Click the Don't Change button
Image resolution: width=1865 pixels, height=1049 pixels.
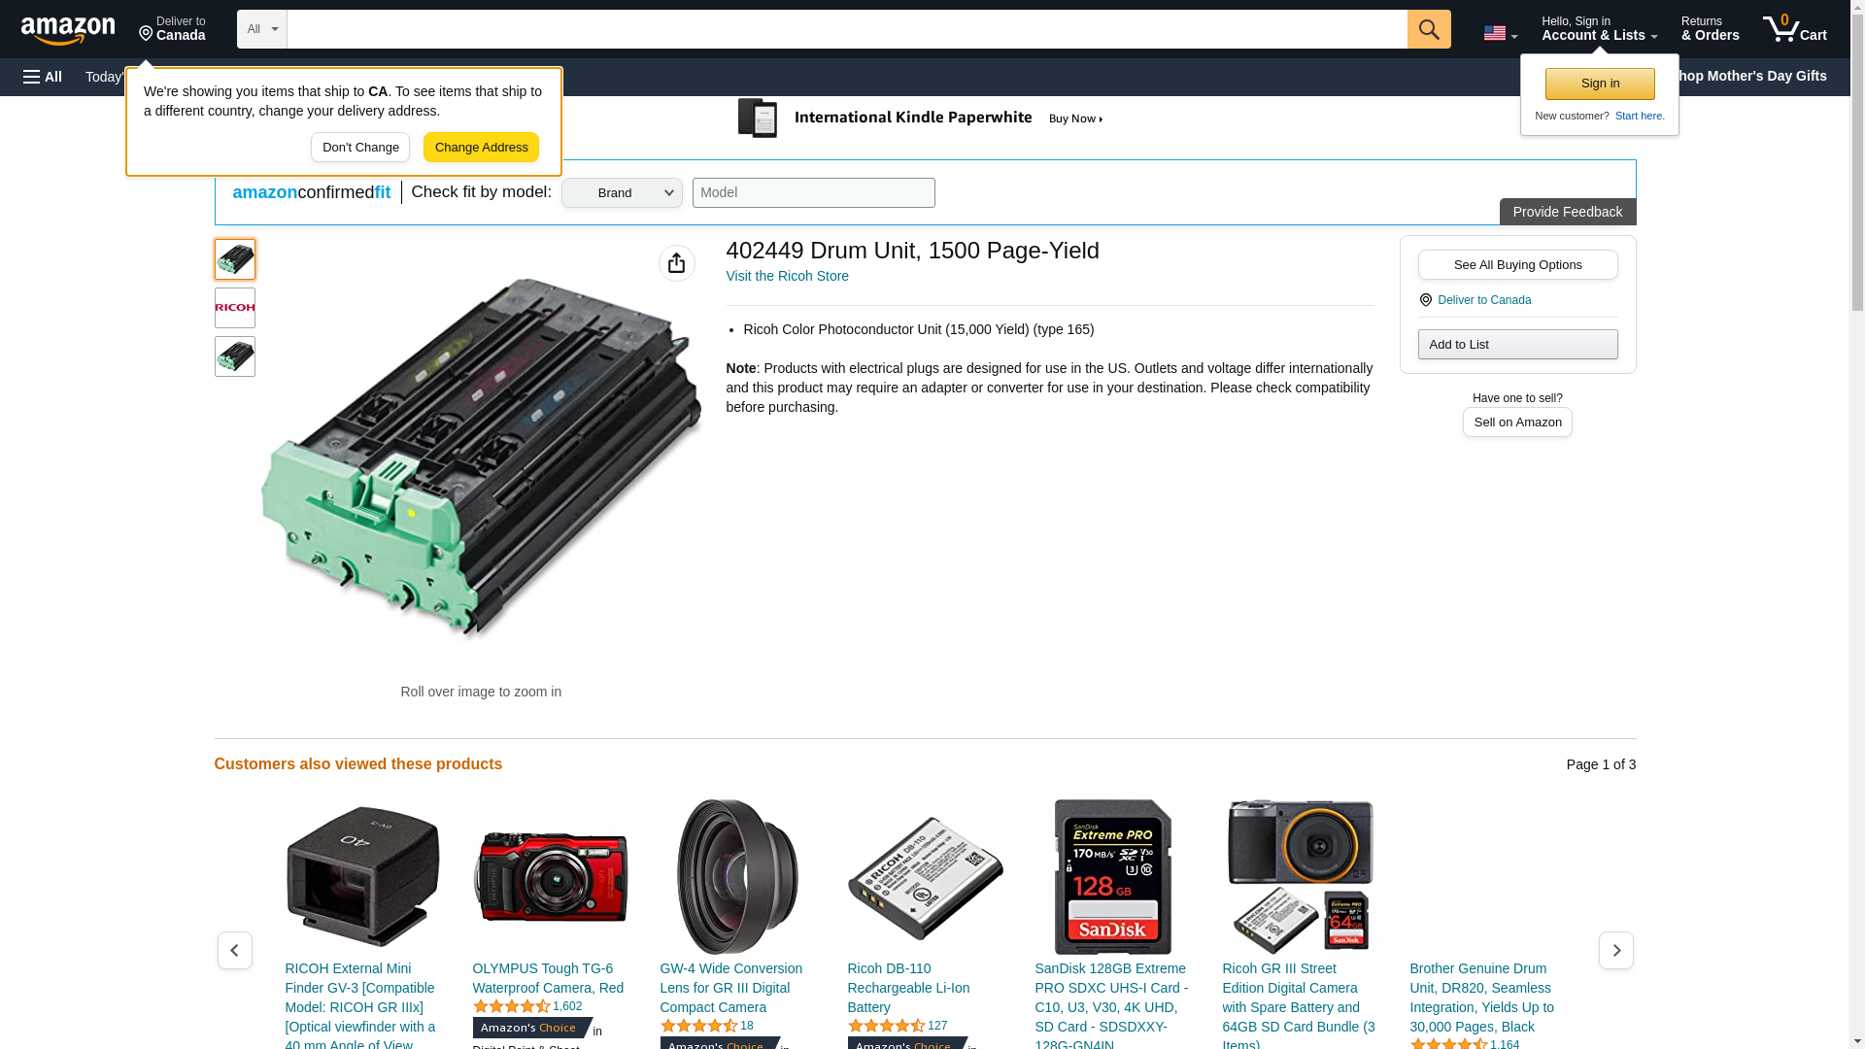[360, 148]
